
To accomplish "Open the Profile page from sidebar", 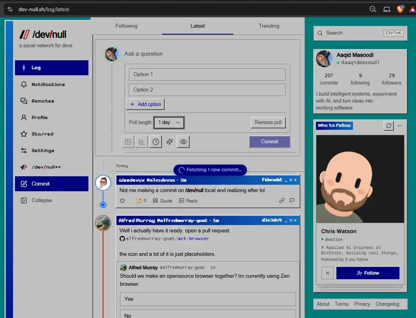I will pos(52,118).
